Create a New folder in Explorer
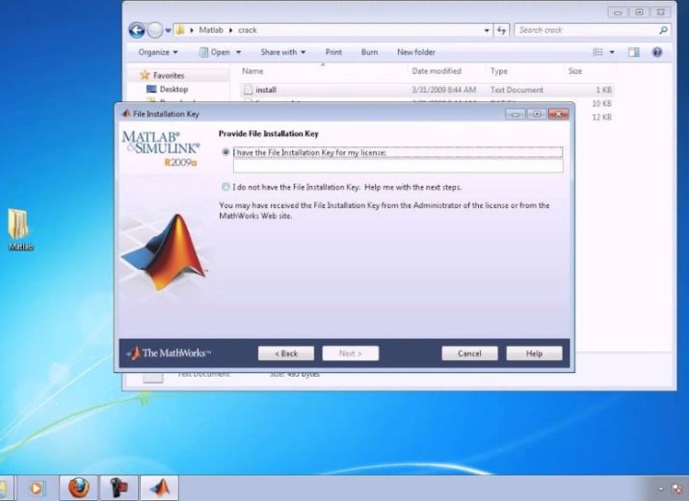The height and width of the screenshot is (501, 689). [x=416, y=52]
